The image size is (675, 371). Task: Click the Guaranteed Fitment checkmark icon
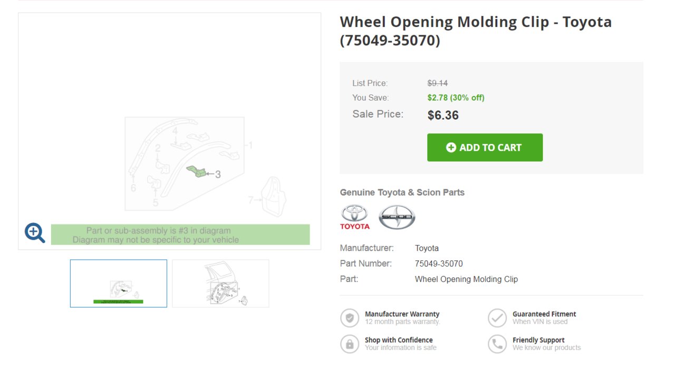point(497,318)
